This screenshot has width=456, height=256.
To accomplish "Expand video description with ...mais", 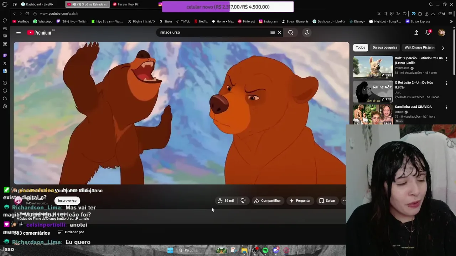I will (83, 219).
